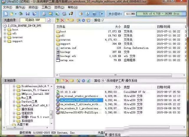Click New Folder icon in local directory toolbar

62,81
